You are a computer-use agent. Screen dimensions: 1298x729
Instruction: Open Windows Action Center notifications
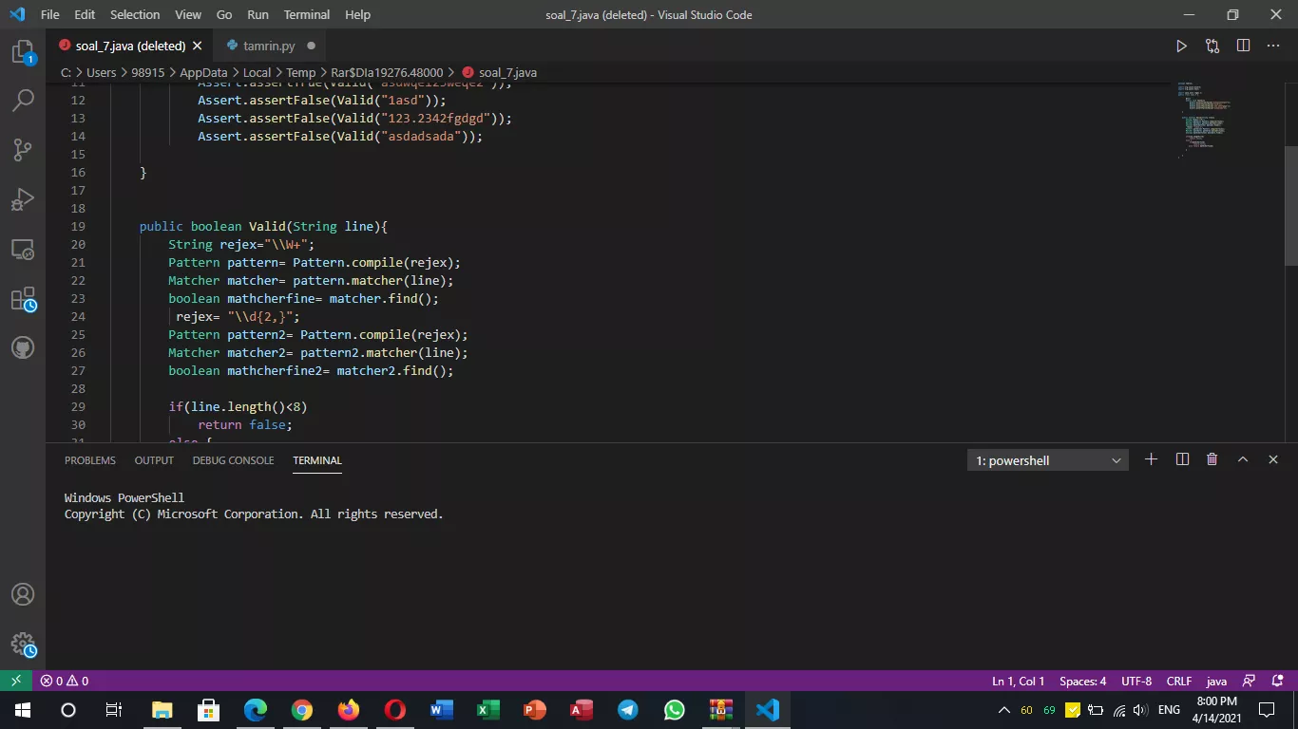1267,710
